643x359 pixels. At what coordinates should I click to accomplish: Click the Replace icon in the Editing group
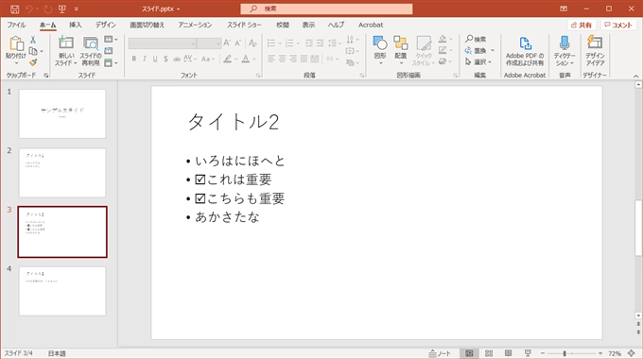click(468, 50)
